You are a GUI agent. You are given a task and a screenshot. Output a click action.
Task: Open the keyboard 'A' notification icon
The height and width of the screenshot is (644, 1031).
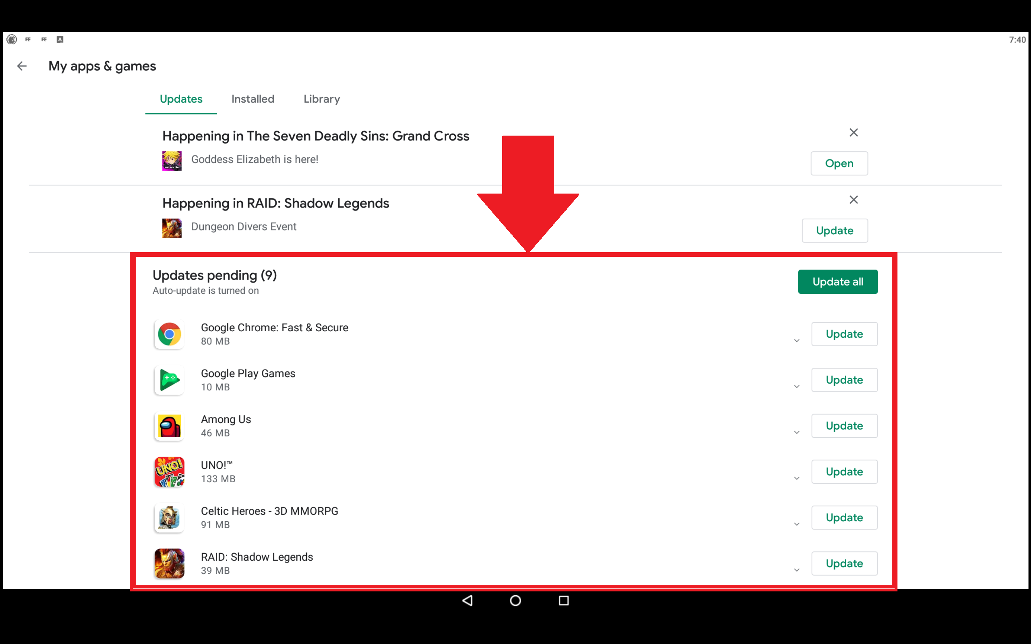point(60,40)
